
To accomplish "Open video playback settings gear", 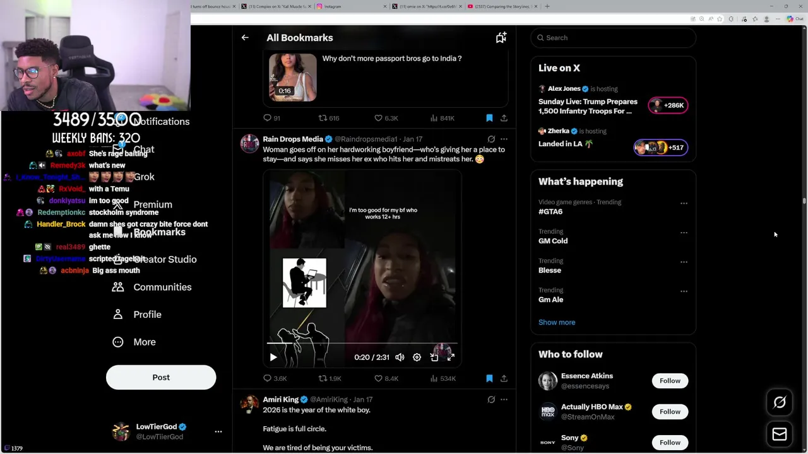I will click(417, 357).
